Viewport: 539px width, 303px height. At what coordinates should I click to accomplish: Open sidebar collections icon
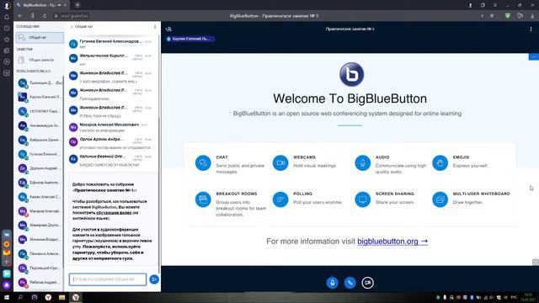click(x=7, y=50)
